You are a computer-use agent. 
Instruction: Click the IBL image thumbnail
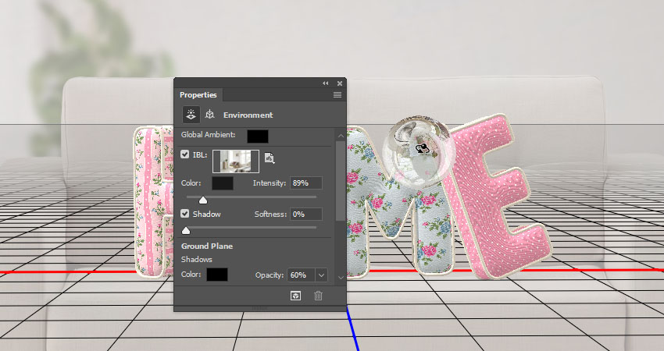pyautogui.click(x=236, y=161)
